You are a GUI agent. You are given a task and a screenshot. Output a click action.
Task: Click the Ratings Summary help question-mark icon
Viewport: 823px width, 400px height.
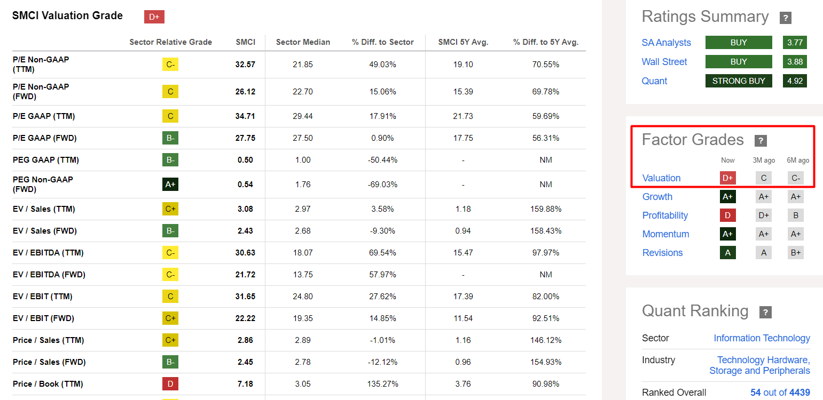(x=785, y=18)
